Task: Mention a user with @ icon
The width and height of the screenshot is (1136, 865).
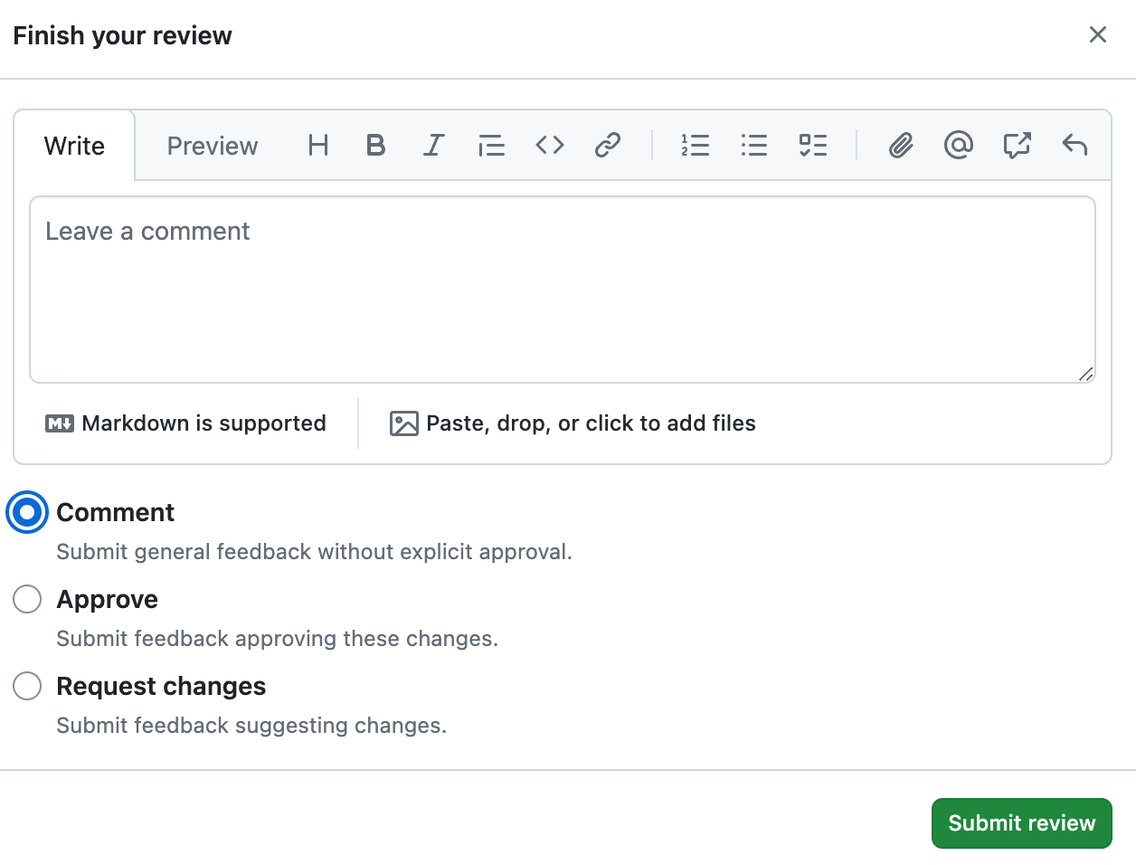Action: pyautogui.click(x=958, y=145)
